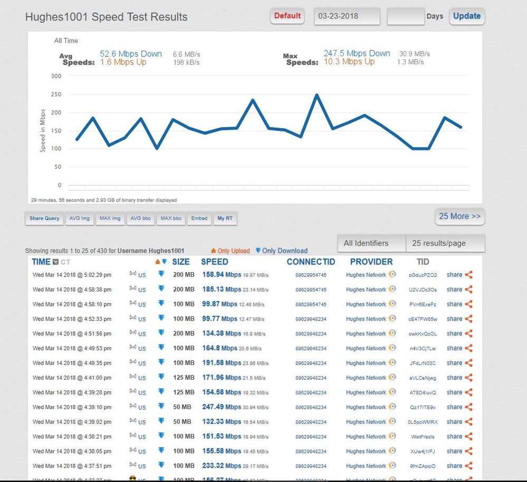This screenshot has height=482, width=527.
Task: Click the Days input field
Action: [x=405, y=16]
